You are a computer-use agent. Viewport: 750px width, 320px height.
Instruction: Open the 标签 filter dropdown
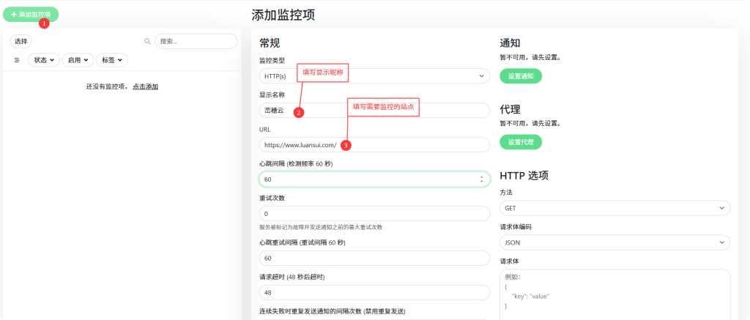pyautogui.click(x=112, y=60)
